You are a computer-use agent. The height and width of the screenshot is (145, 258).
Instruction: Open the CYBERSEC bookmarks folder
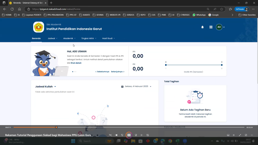click(x=183, y=15)
